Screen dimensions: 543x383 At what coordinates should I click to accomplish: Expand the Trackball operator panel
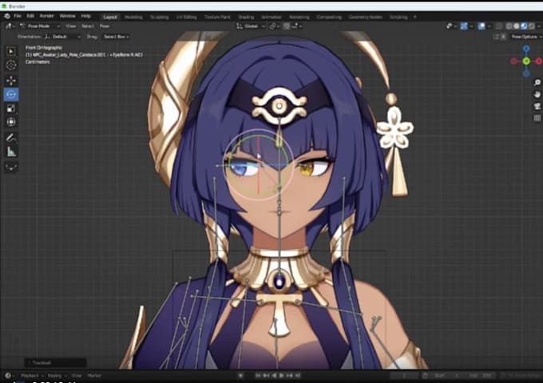(x=55, y=362)
